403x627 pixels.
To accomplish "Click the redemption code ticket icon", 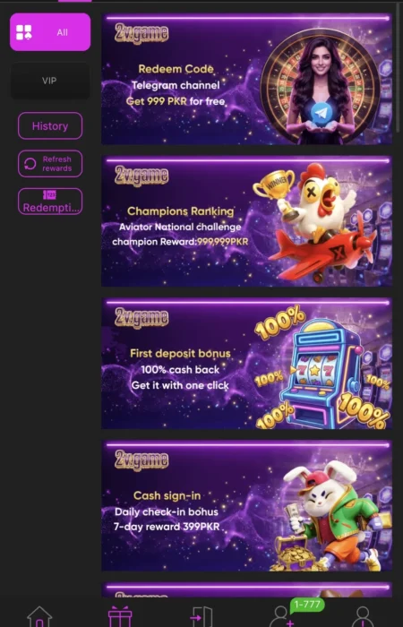I will point(50,194).
